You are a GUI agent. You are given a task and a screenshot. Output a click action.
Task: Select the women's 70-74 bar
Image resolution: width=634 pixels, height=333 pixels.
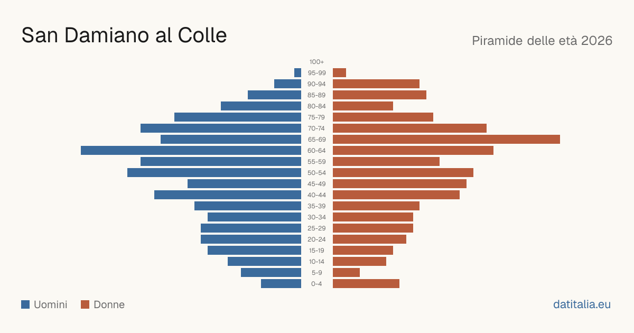(x=409, y=128)
